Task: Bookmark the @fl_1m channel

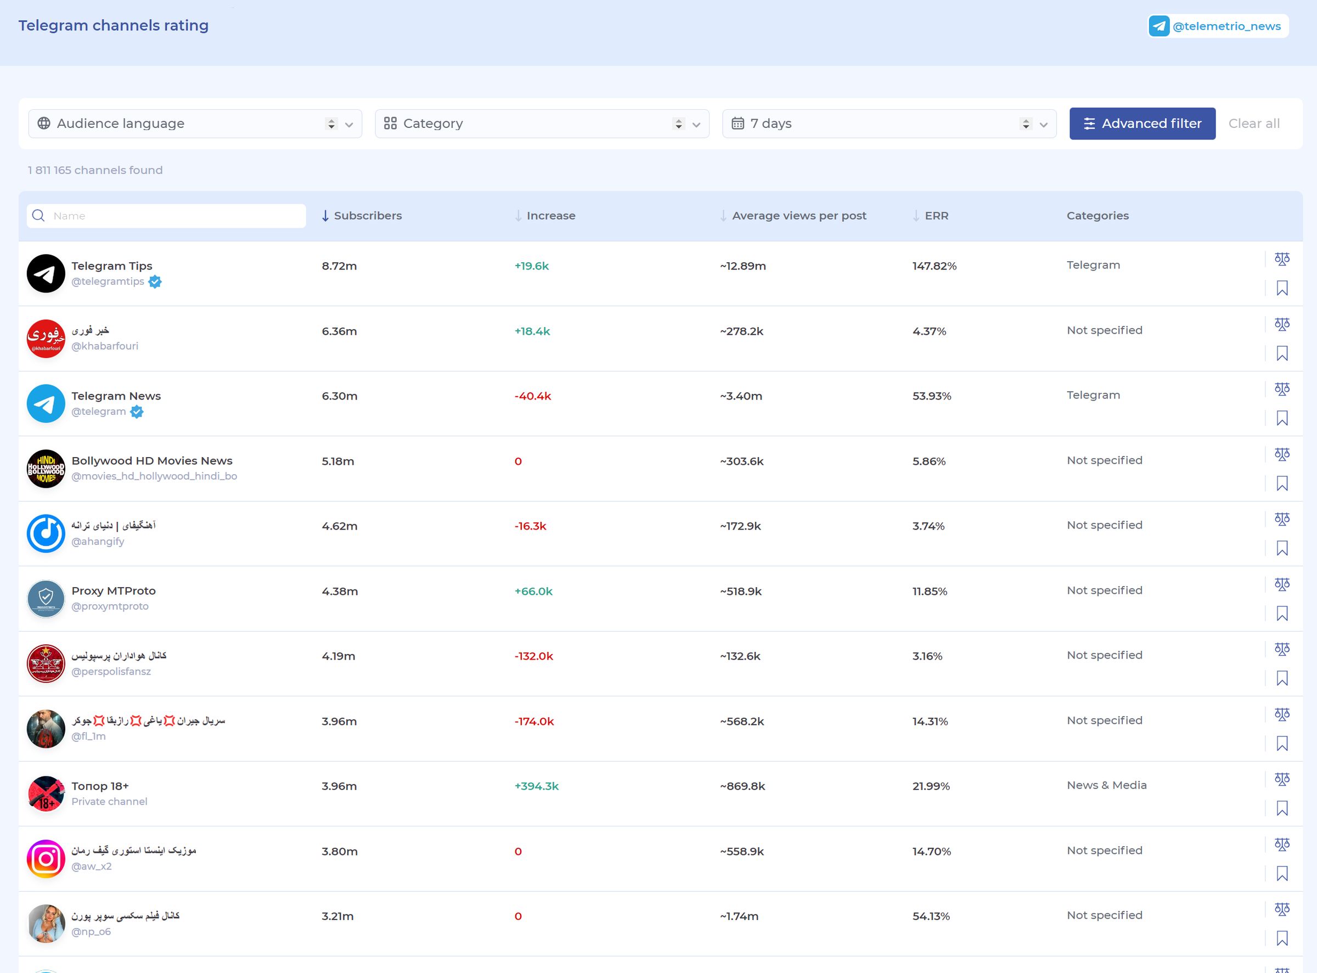Action: pyautogui.click(x=1282, y=744)
